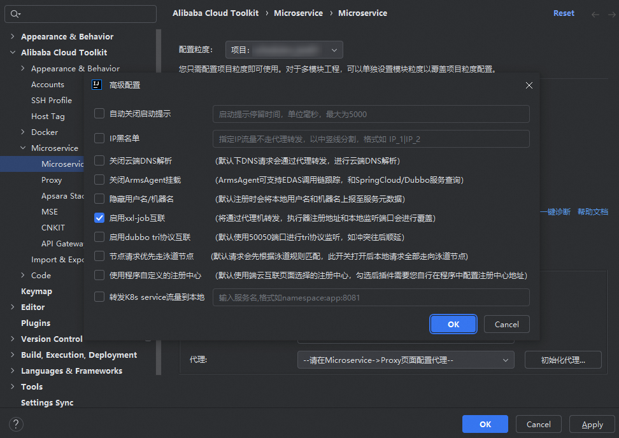Screen dimensions: 619x438
Task: Check 关闭云端DNS解析 option
Action: pos(99,160)
